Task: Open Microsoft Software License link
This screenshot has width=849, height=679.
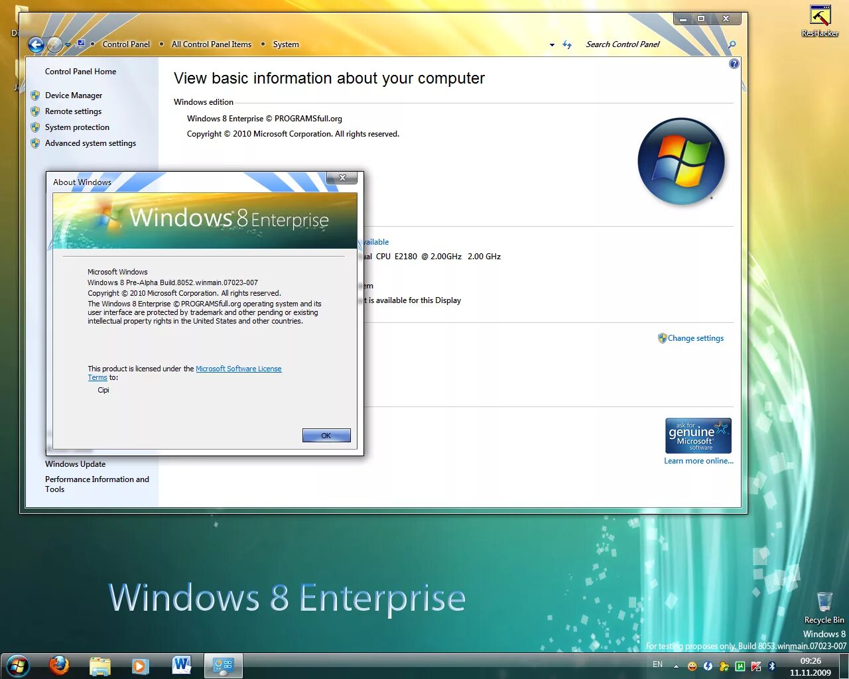Action: point(239,369)
